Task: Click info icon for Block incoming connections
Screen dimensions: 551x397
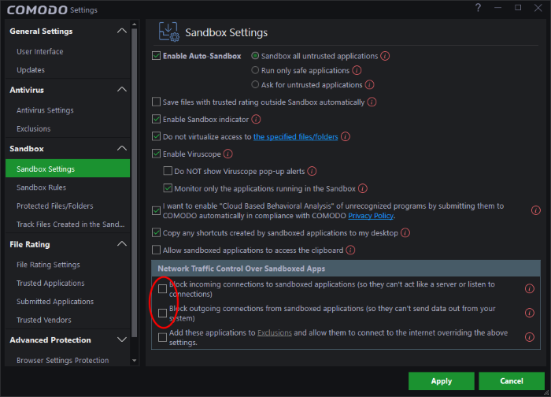Action: click(530, 289)
